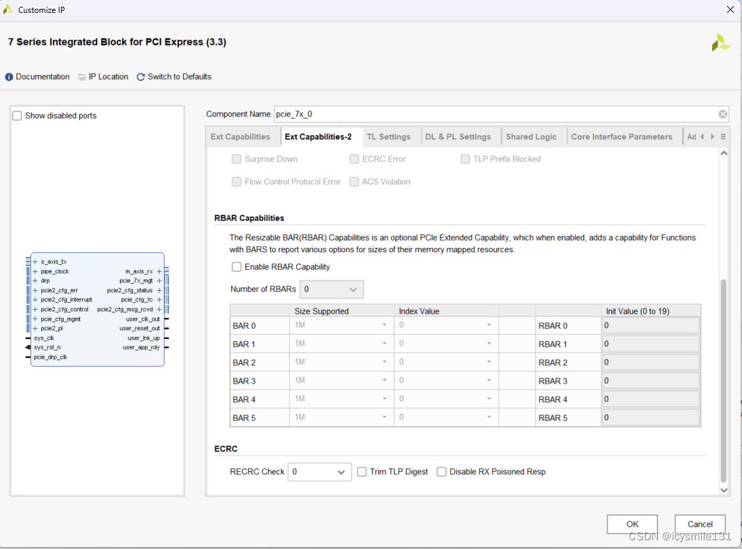Expand the drp port
Image resolution: width=742 pixels, height=549 pixels.
click(35, 281)
